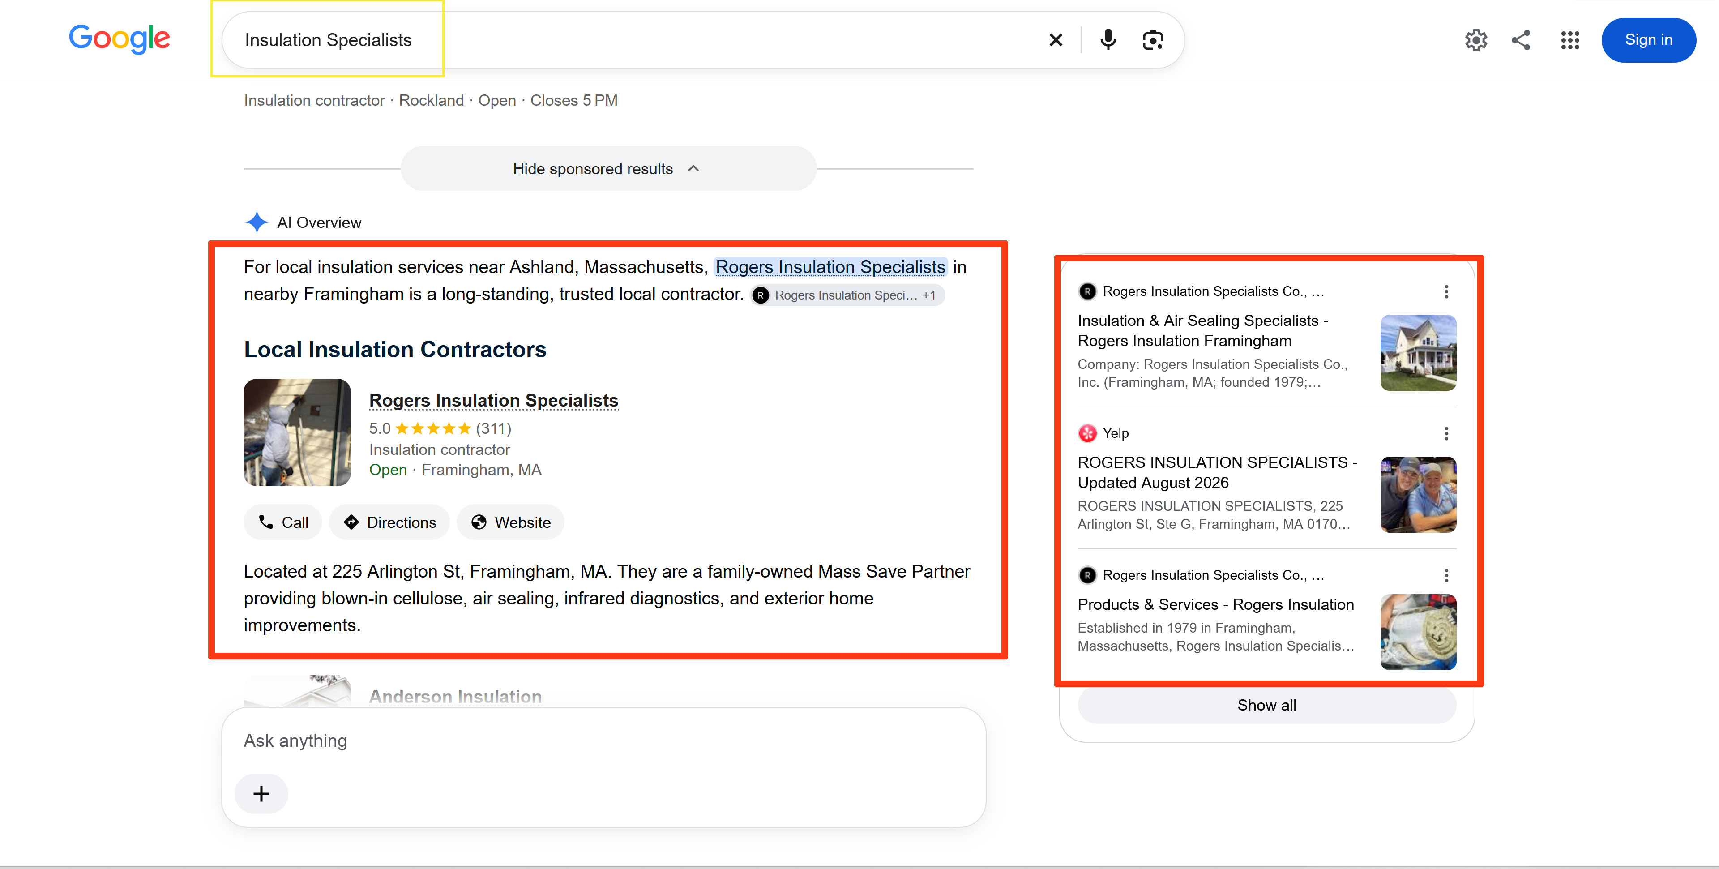Click the 'Established in 1979 in Framingham' snippet
The height and width of the screenshot is (869, 1719).
[x=1216, y=637]
